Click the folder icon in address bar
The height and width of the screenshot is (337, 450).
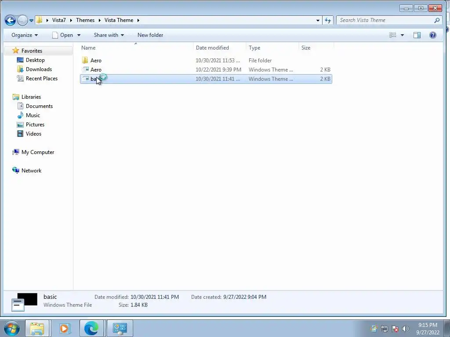pyautogui.click(x=39, y=20)
